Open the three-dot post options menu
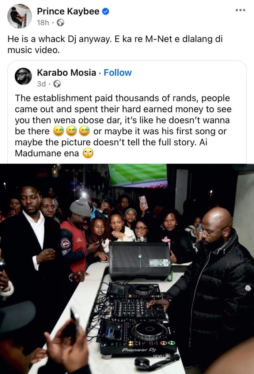Viewport: 254px width, 374px height. 240,10
